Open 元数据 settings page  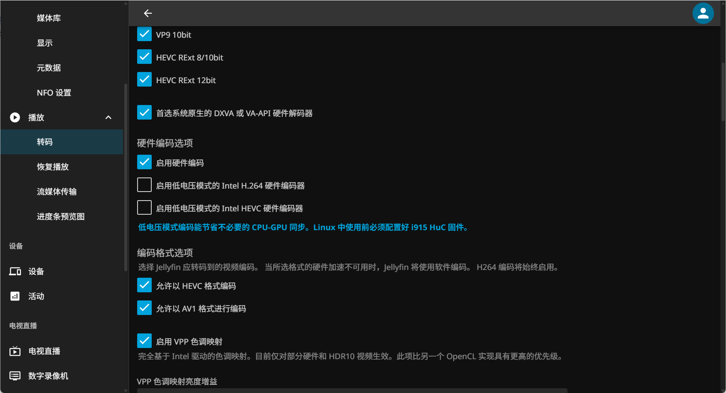point(49,68)
